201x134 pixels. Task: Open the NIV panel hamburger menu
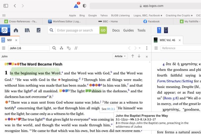4,48
